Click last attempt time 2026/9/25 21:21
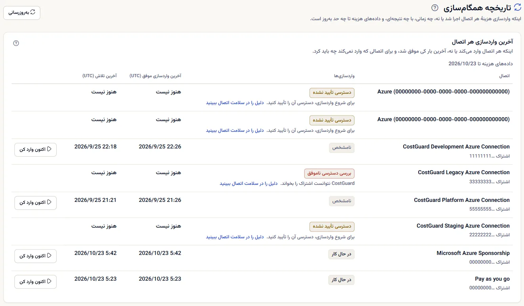 [x=95, y=200]
